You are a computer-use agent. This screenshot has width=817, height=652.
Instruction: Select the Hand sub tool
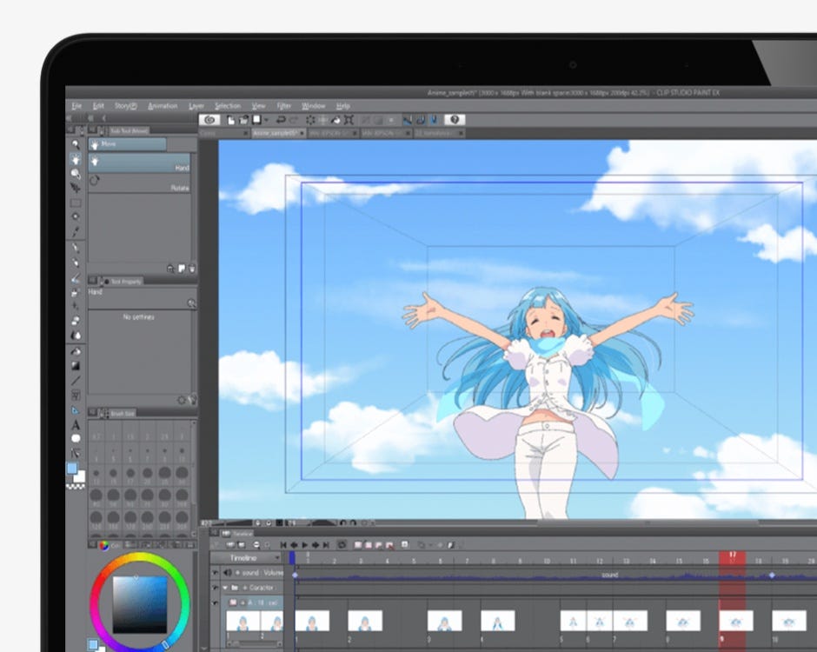tap(140, 163)
